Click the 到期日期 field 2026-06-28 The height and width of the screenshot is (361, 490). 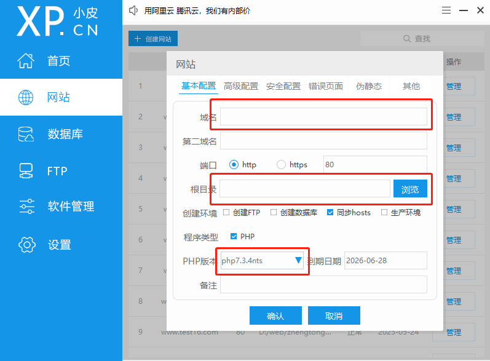(x=385, y=260)
